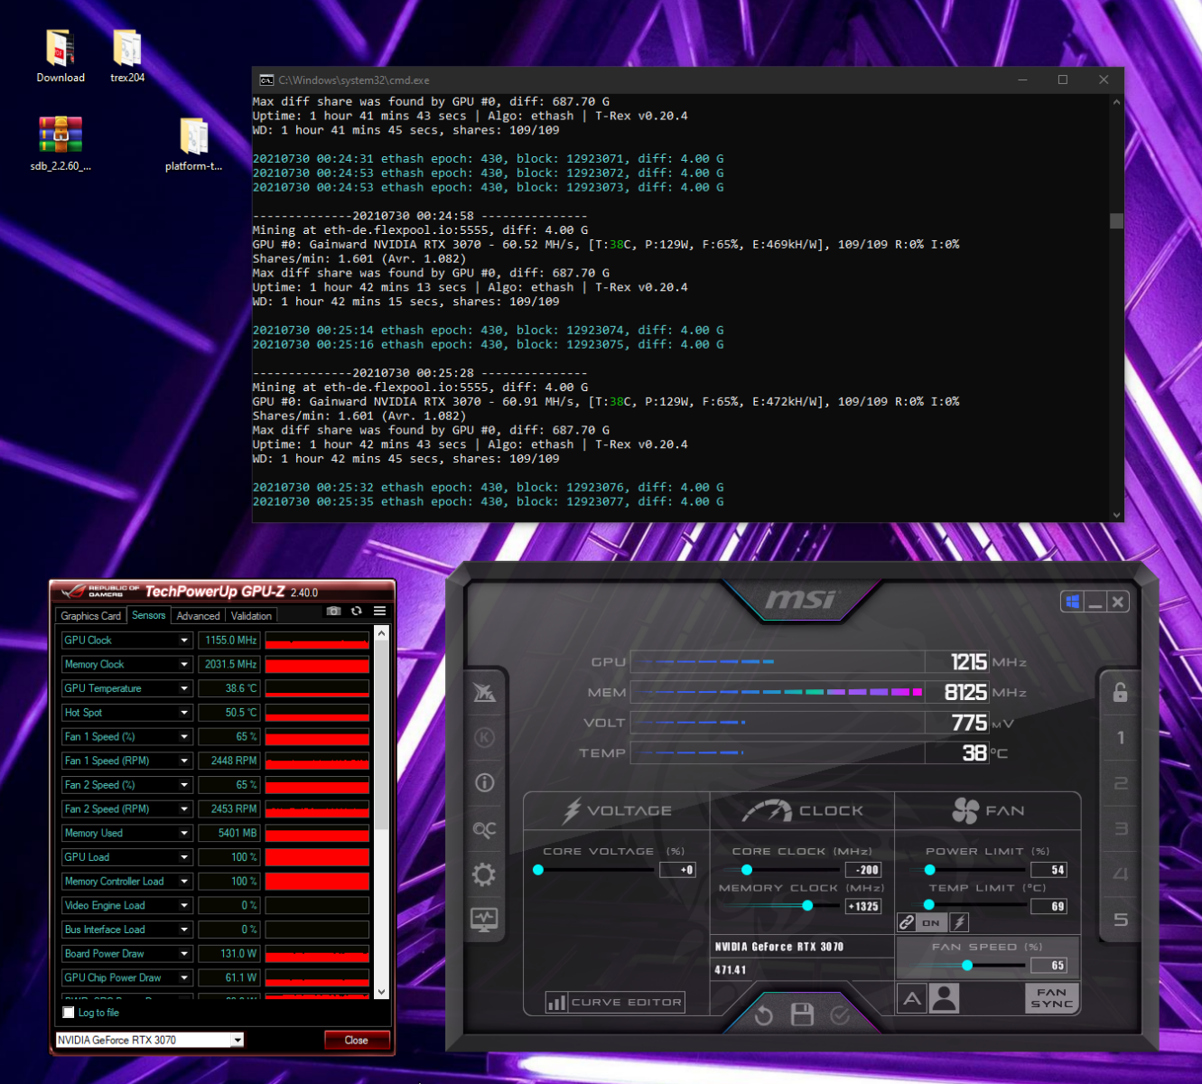Expand Fan 1 Speed (RPM) sensor dropdown
Screen dimensions: 1202x1084
pos(184,762)
